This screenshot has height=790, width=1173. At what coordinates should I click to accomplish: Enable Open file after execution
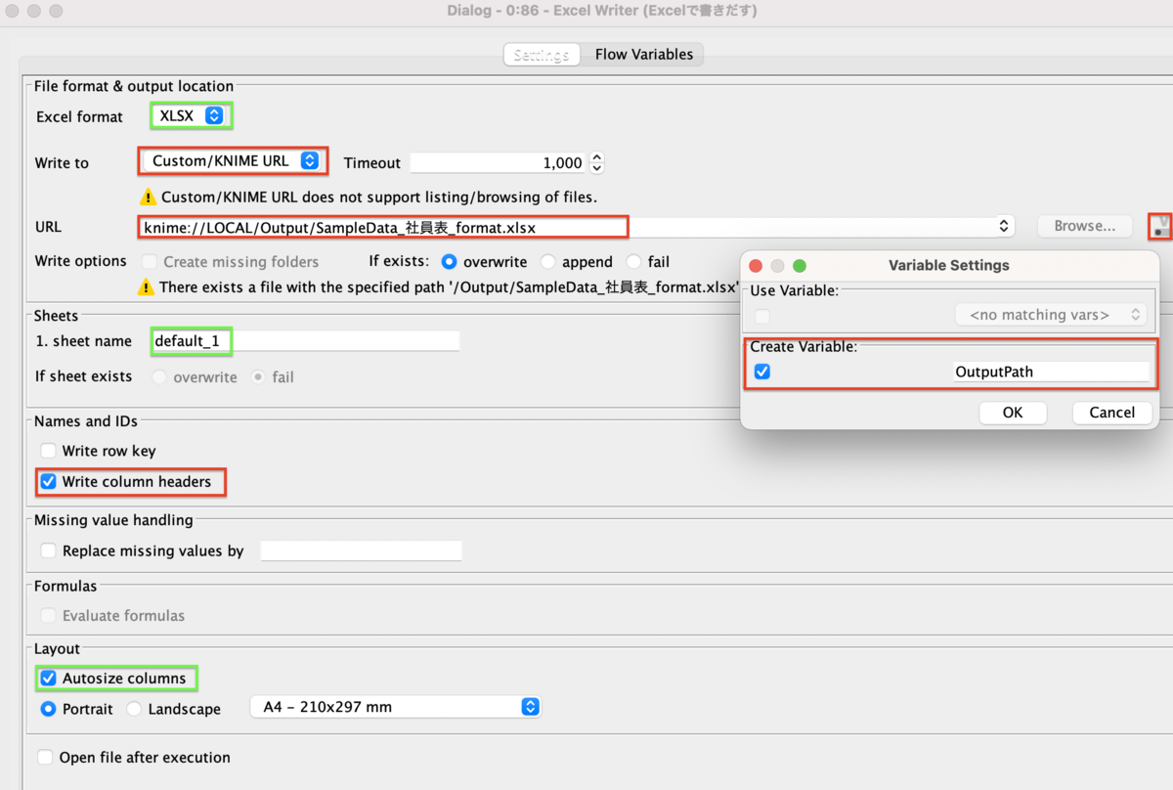point(45,758)
